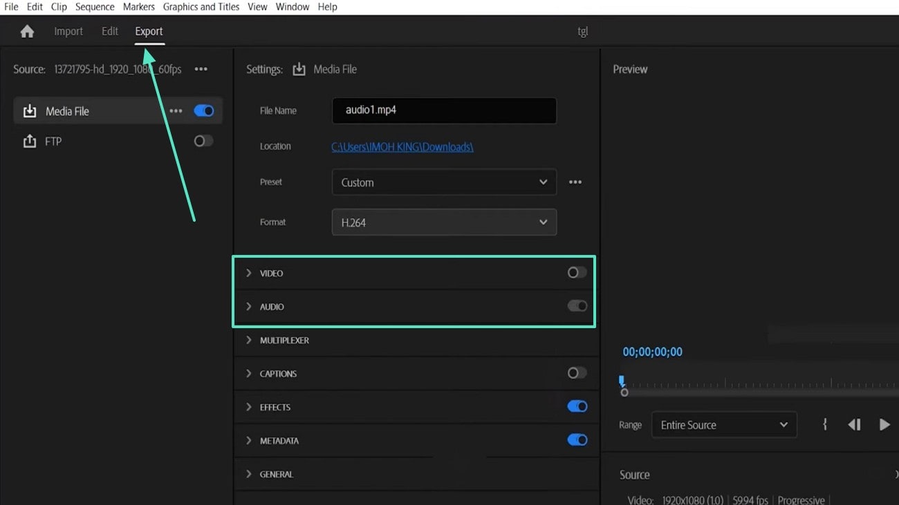The width and height of the screenshot is (899, 505).
Task: Open the Source options three-dot menu
Action: click(201, 69)
